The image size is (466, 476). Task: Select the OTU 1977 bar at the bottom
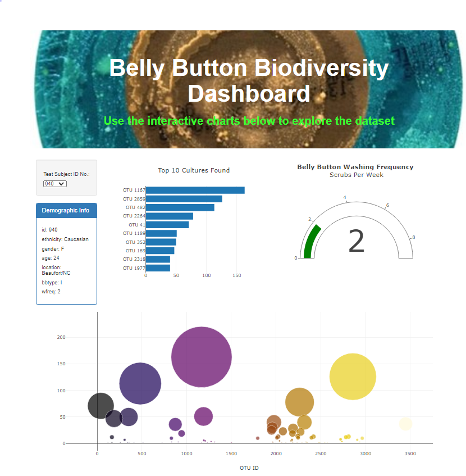[157, 268]
